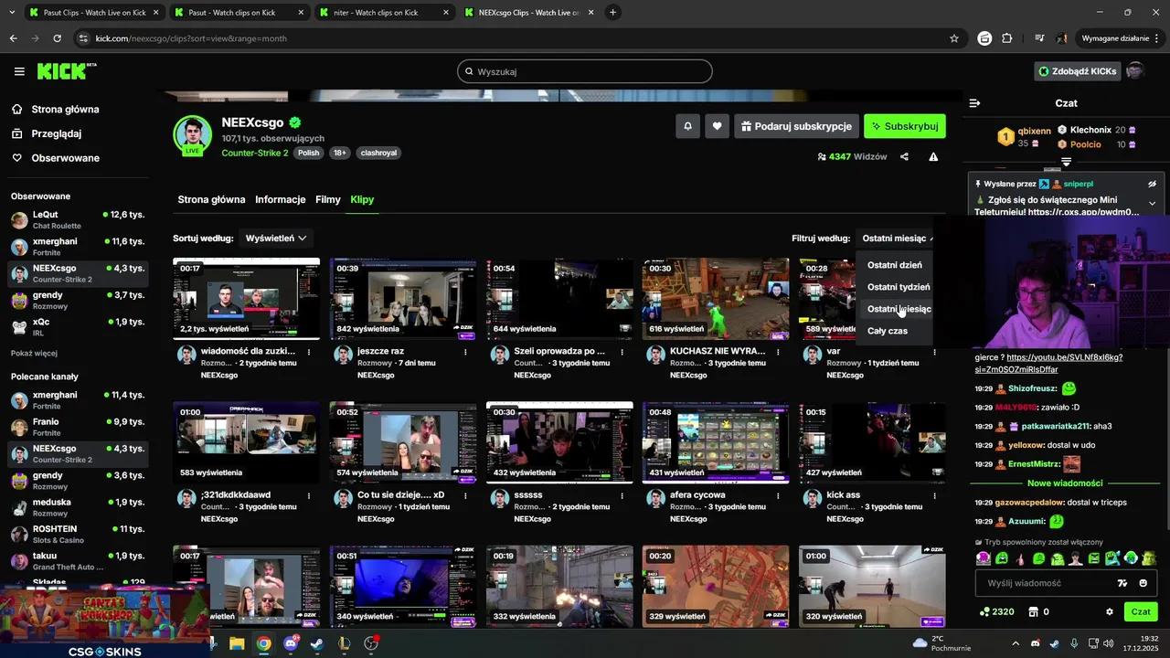Switch to the 'Strona główna' channel tab

[x=211, y=199]
